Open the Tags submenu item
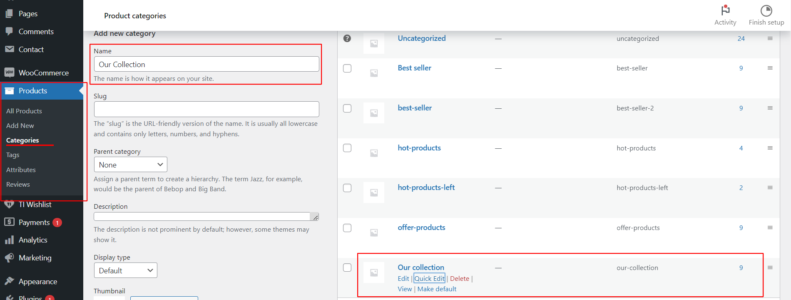 point(13,155)
